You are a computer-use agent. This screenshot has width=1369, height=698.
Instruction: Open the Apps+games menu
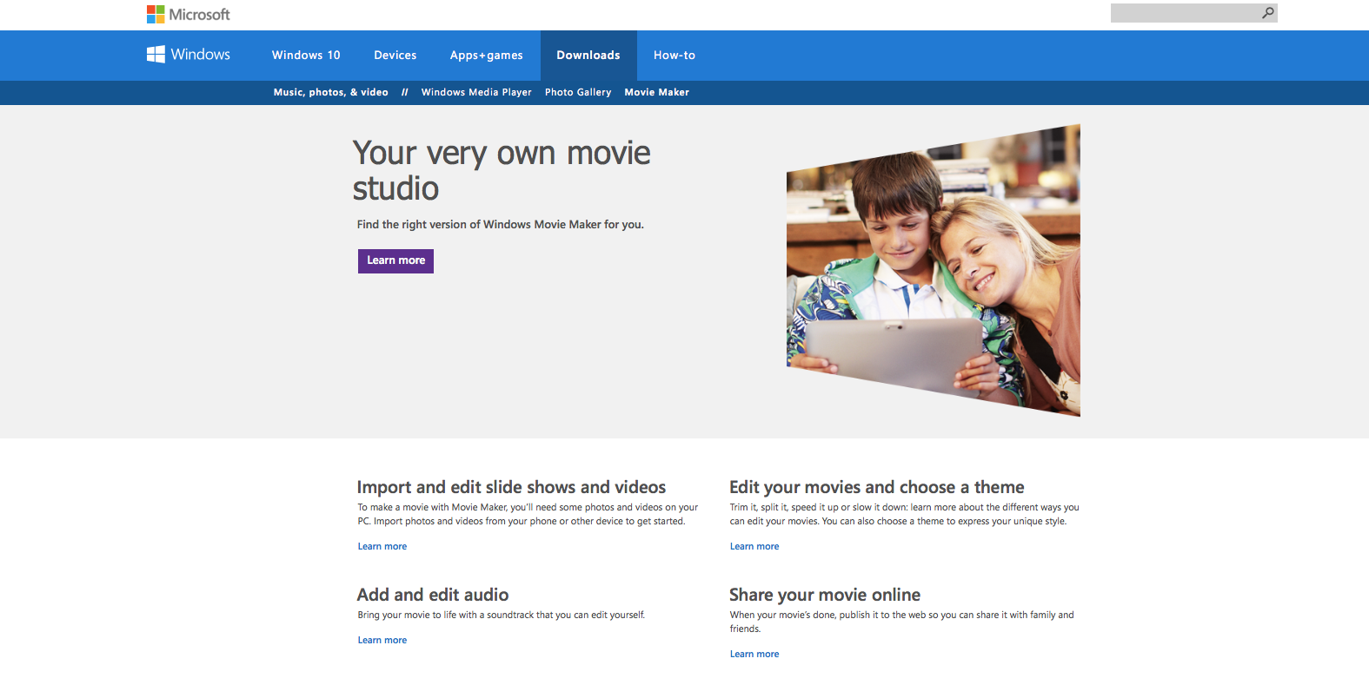[x=487, y=56]
